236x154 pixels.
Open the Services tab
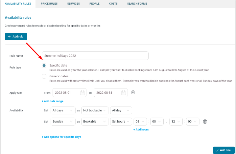73,4
